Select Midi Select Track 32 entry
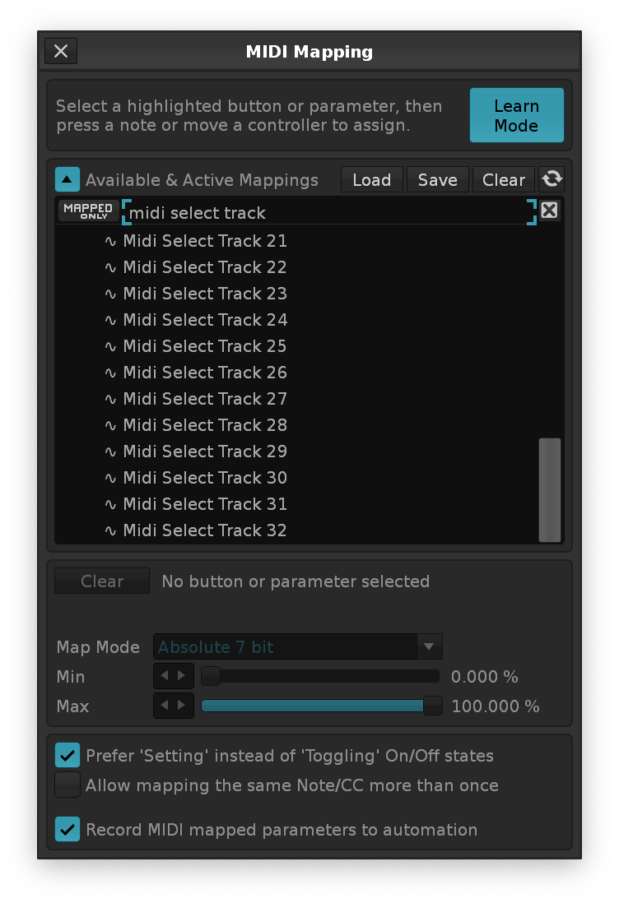Viewport: 619px width, 903px height. 204,530
